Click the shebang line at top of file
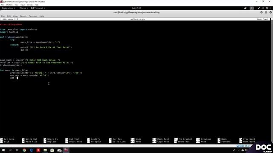This screenshot has width=273, height=153. coord(11,25)
